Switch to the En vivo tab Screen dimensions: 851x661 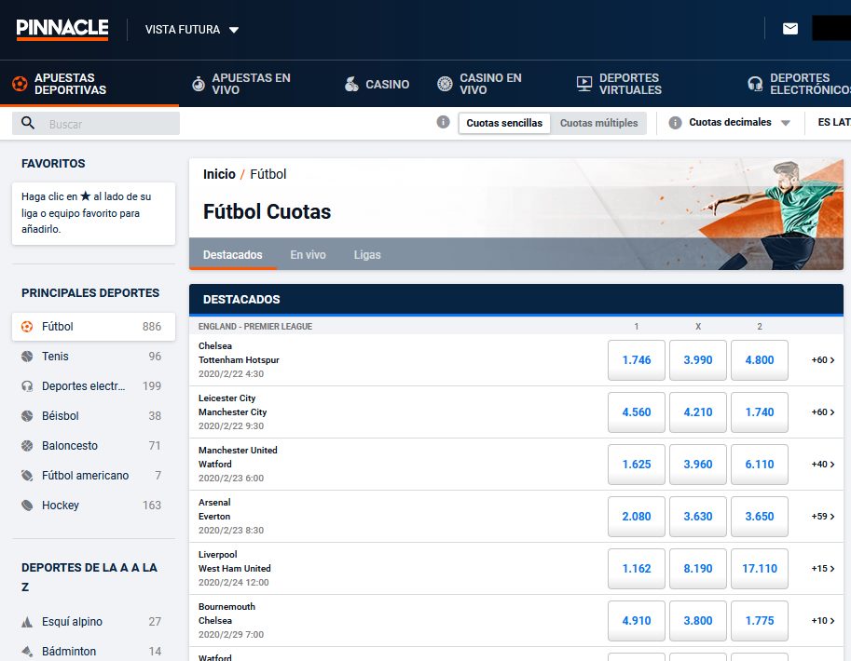pos(308,255)
